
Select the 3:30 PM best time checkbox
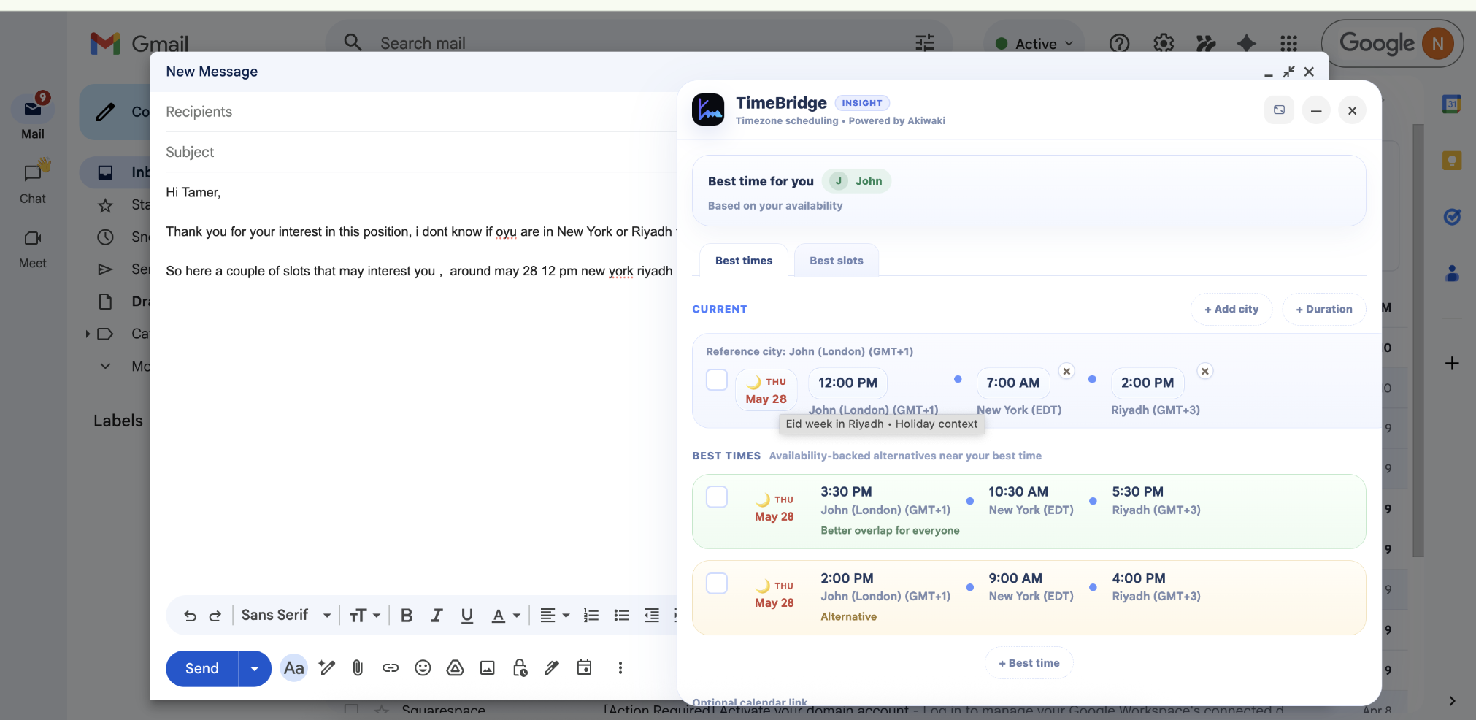(x=717, y=497)
